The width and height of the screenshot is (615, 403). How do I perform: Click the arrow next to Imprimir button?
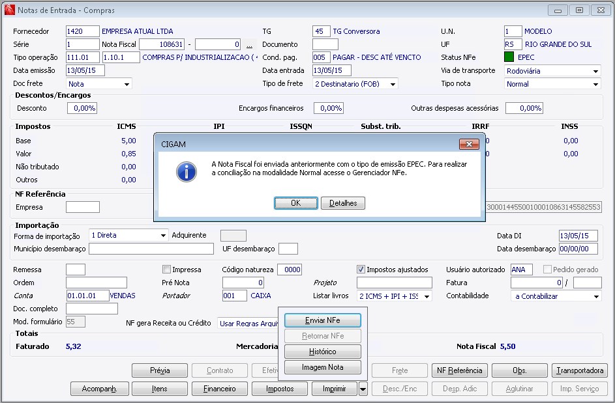pyautogui.click(x=363, y=389)
